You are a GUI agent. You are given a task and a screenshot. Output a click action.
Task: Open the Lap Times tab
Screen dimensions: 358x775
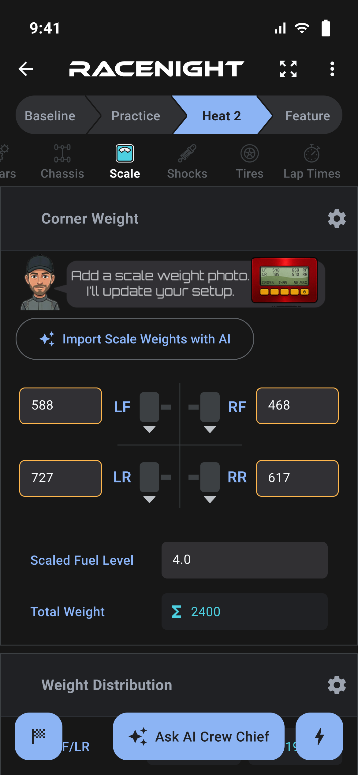(312, 162)
